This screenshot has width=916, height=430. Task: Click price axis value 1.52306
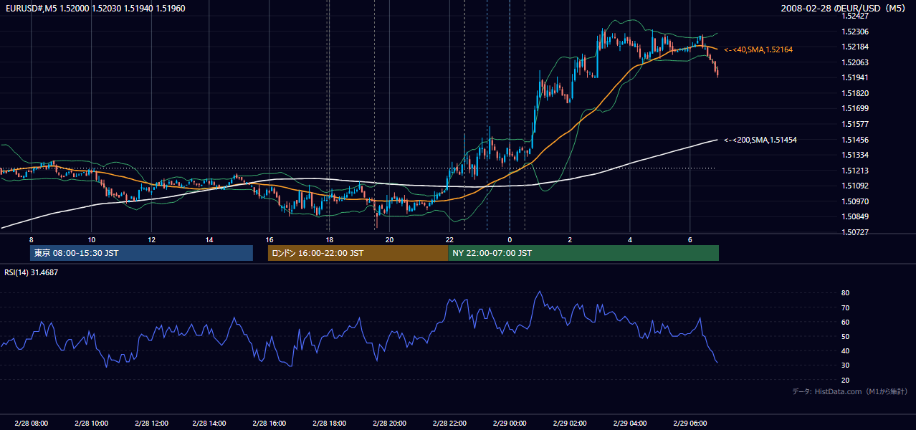[x=855, y=32]
